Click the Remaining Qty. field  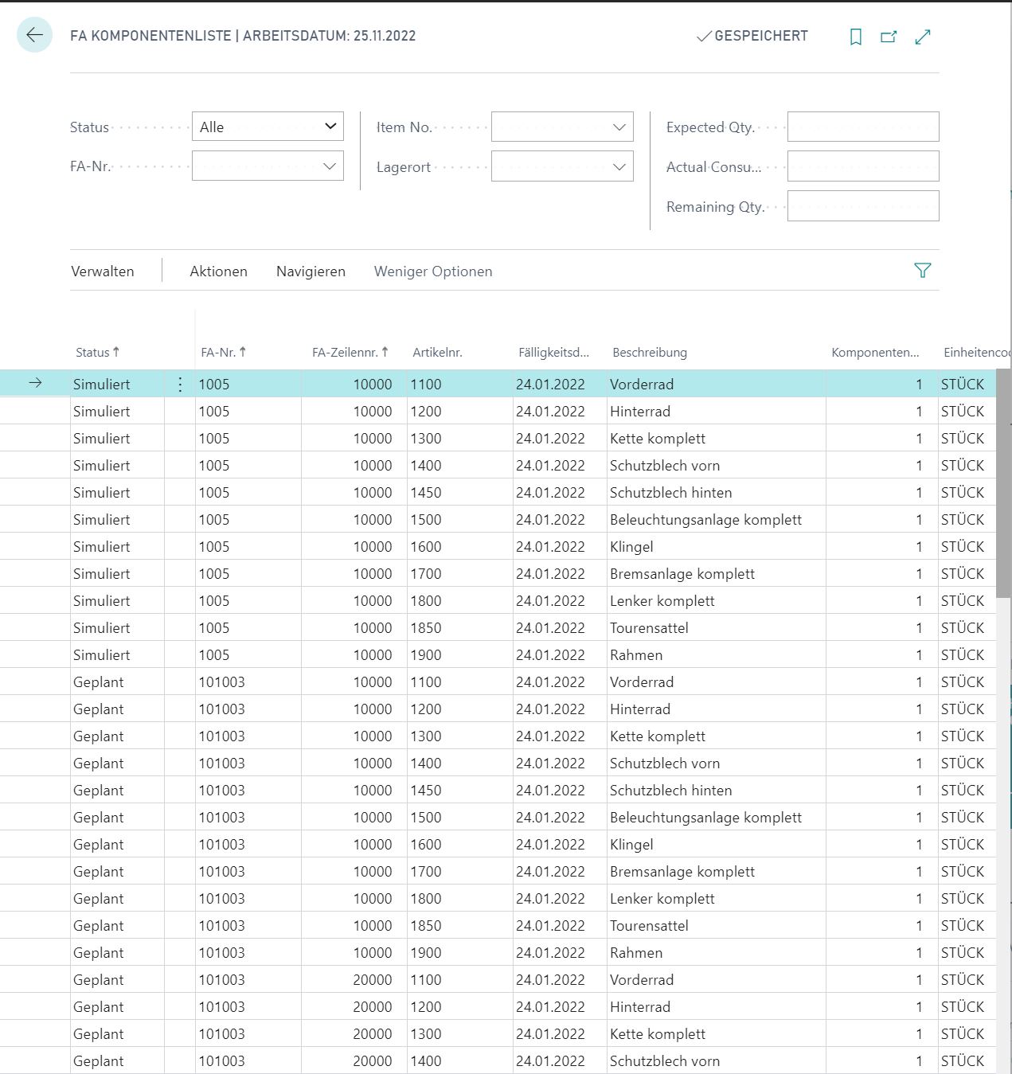coord(863,206)
